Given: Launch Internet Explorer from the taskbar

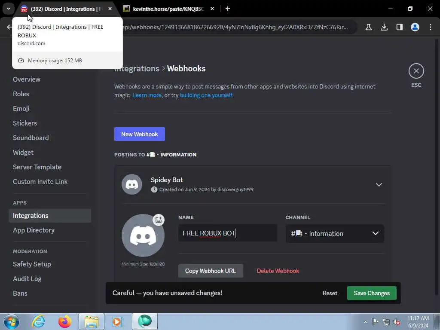Looking at the screenshot, I should [38, 321].
